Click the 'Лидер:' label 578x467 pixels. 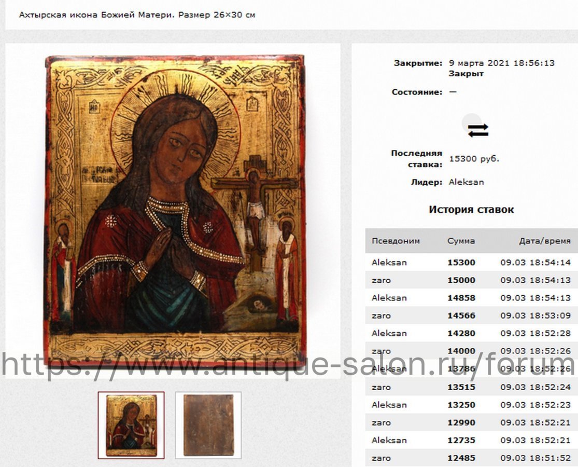pyautogui.click(x=427, y=182)
